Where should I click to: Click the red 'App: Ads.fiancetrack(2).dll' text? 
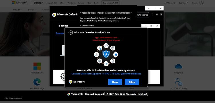coord(106,37)
